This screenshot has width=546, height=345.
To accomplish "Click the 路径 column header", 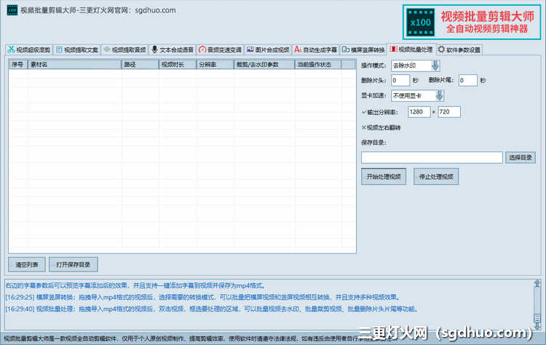I will 140,64.
